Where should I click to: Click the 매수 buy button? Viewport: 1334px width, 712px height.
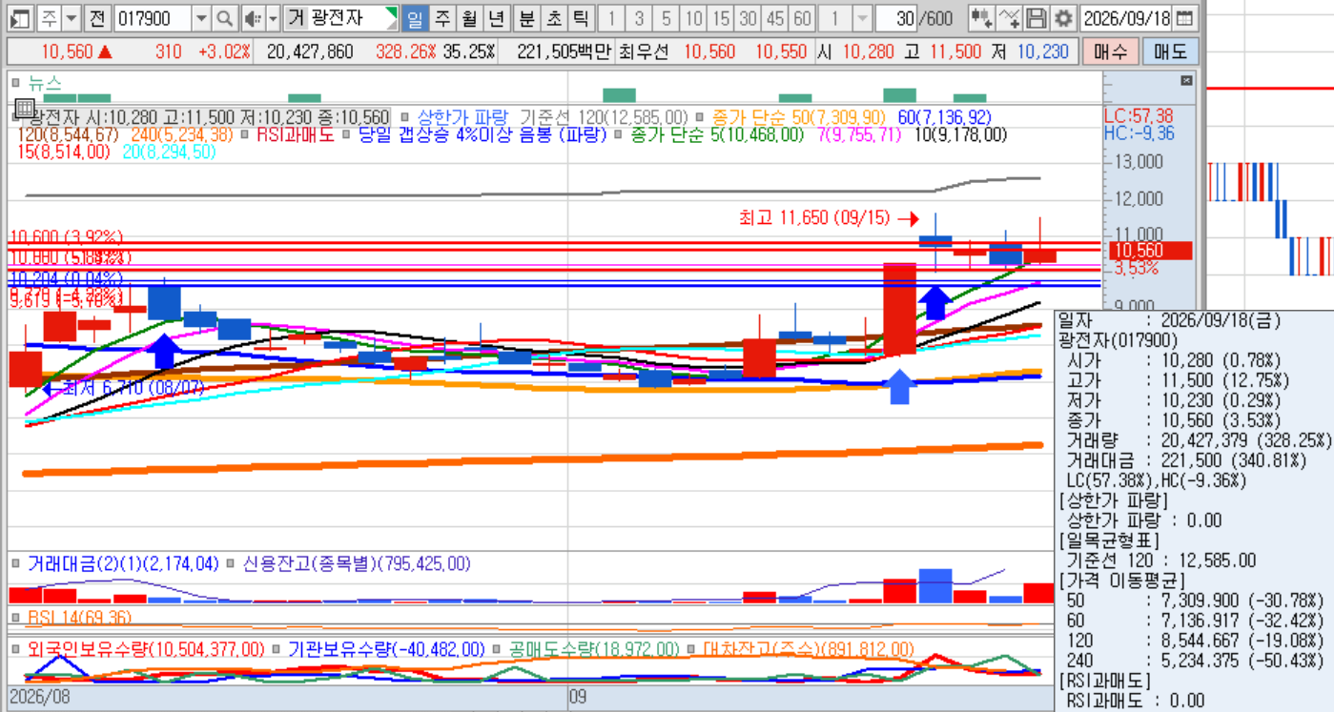[1110, 52]
